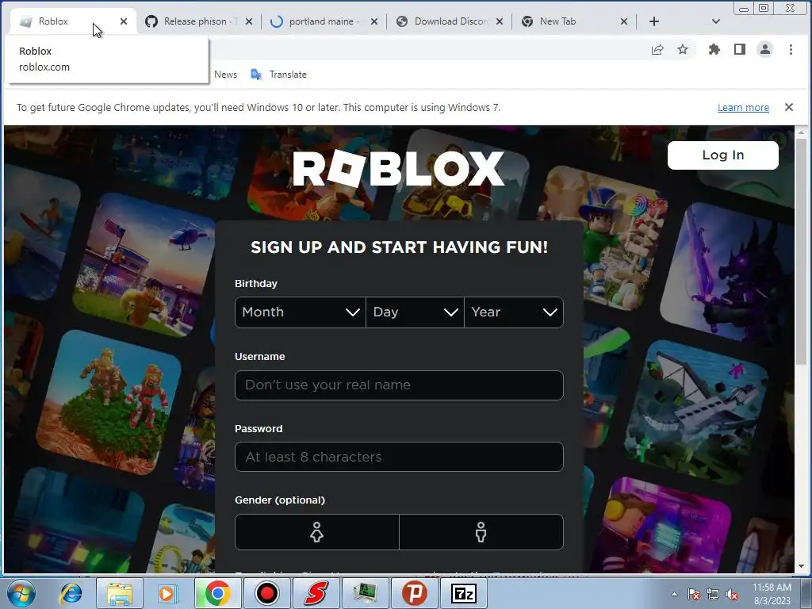This screenshot has width=812, height=609.
Task: Open the Chrome profile avatar
Action: (x=765, y=49)
